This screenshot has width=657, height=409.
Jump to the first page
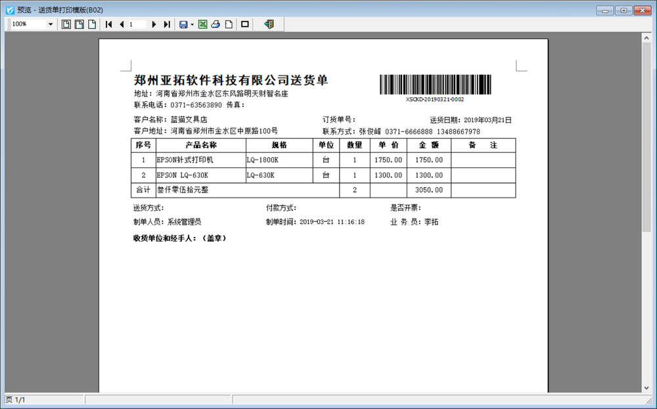109,24
